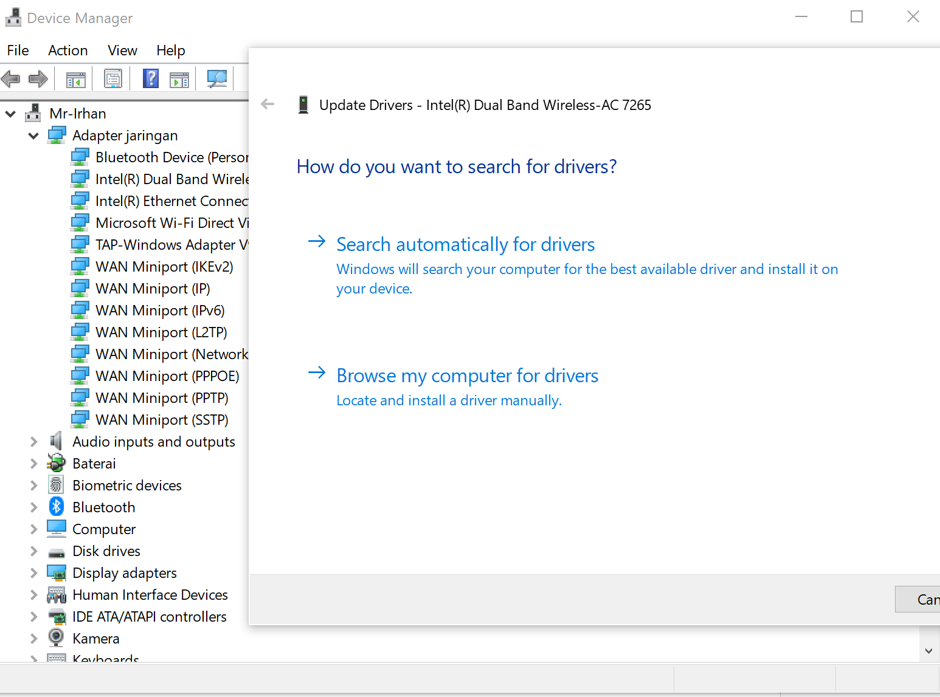The width and height of the screenshot is (940, 697).
Task: Open the View menu
Action: [122, 50]
